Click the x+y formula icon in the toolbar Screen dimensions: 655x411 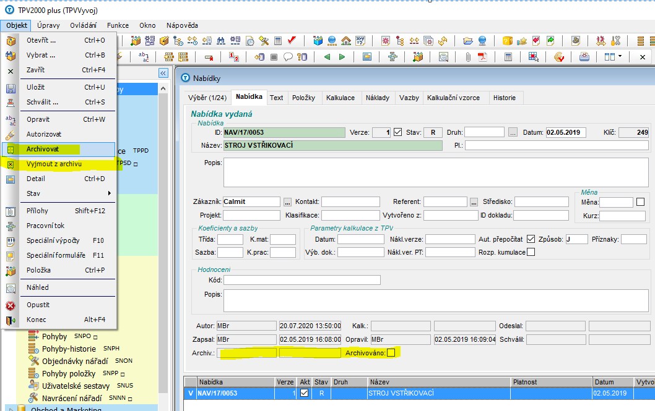click(x=360, y=40)
